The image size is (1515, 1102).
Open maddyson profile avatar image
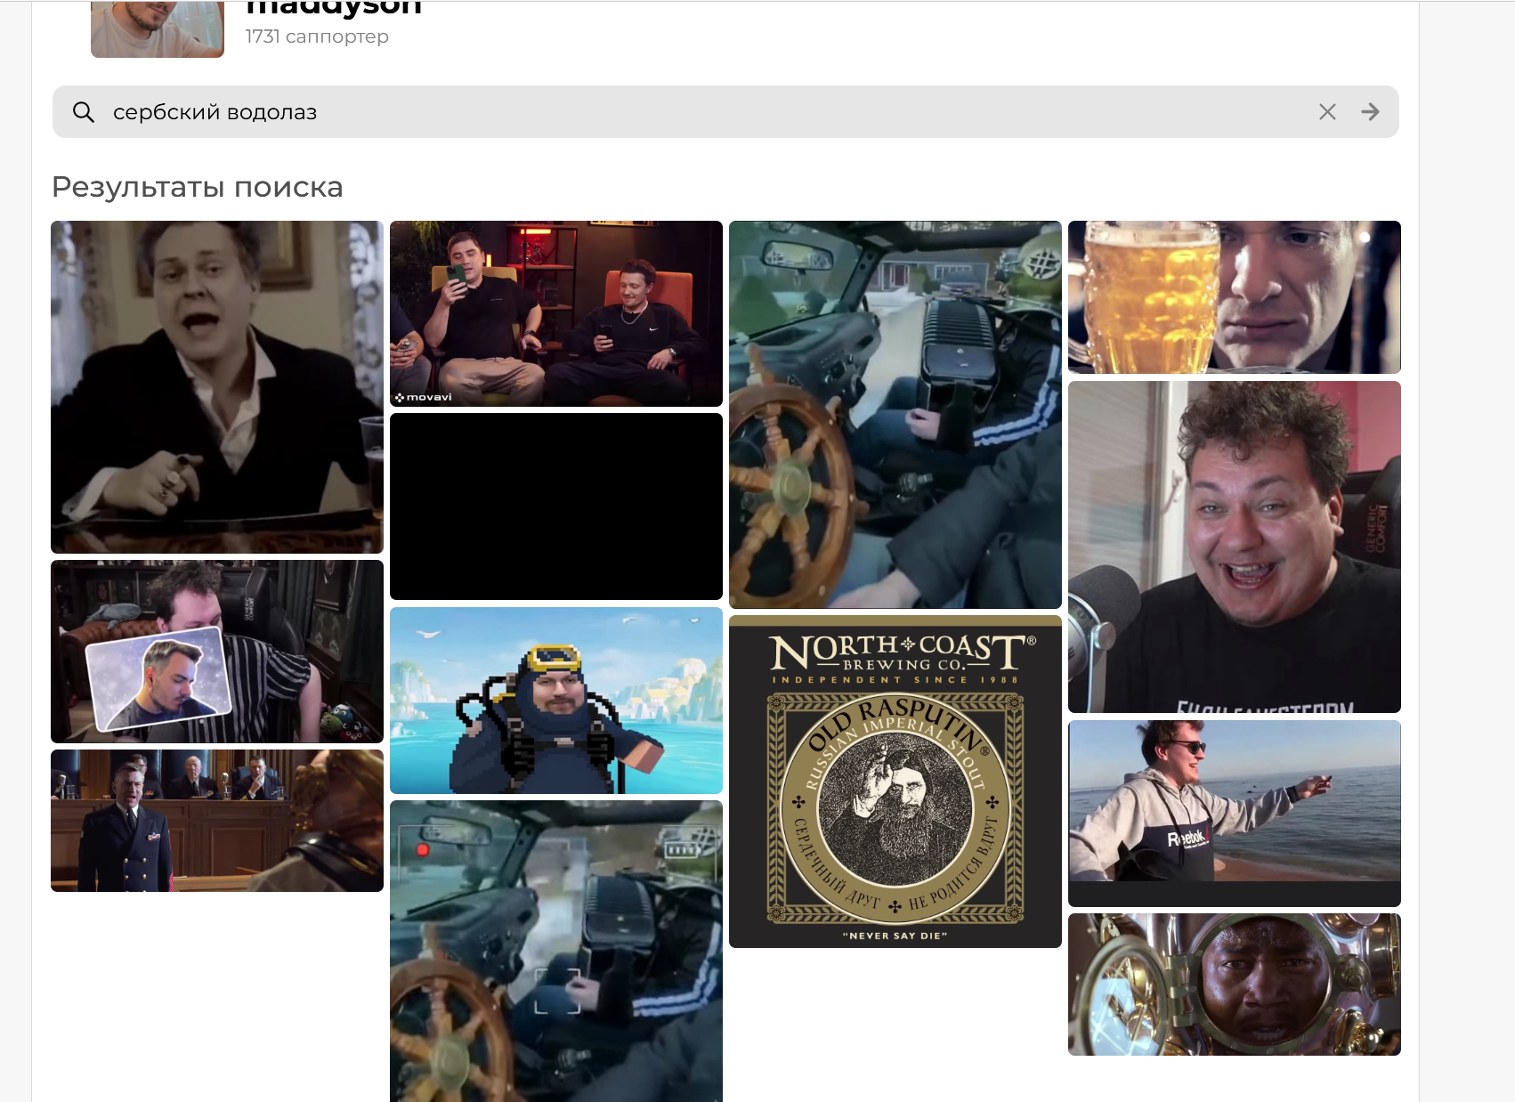click(x=158, y=28)
